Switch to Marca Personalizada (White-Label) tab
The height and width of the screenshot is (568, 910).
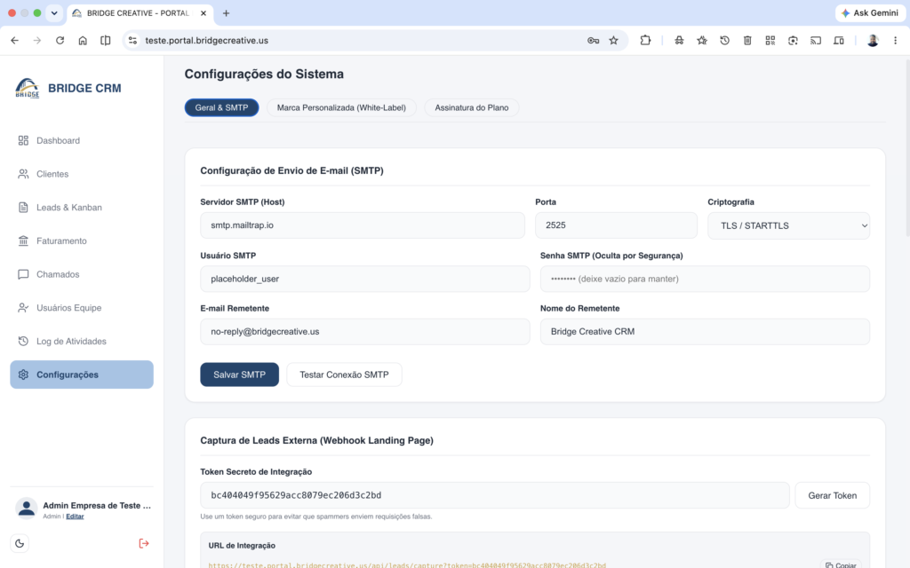point(341,107)
